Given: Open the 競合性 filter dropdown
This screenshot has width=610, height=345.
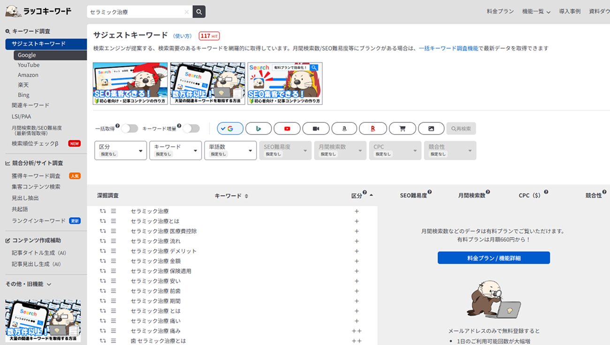Looking at the screenshot, I should 450,150.
